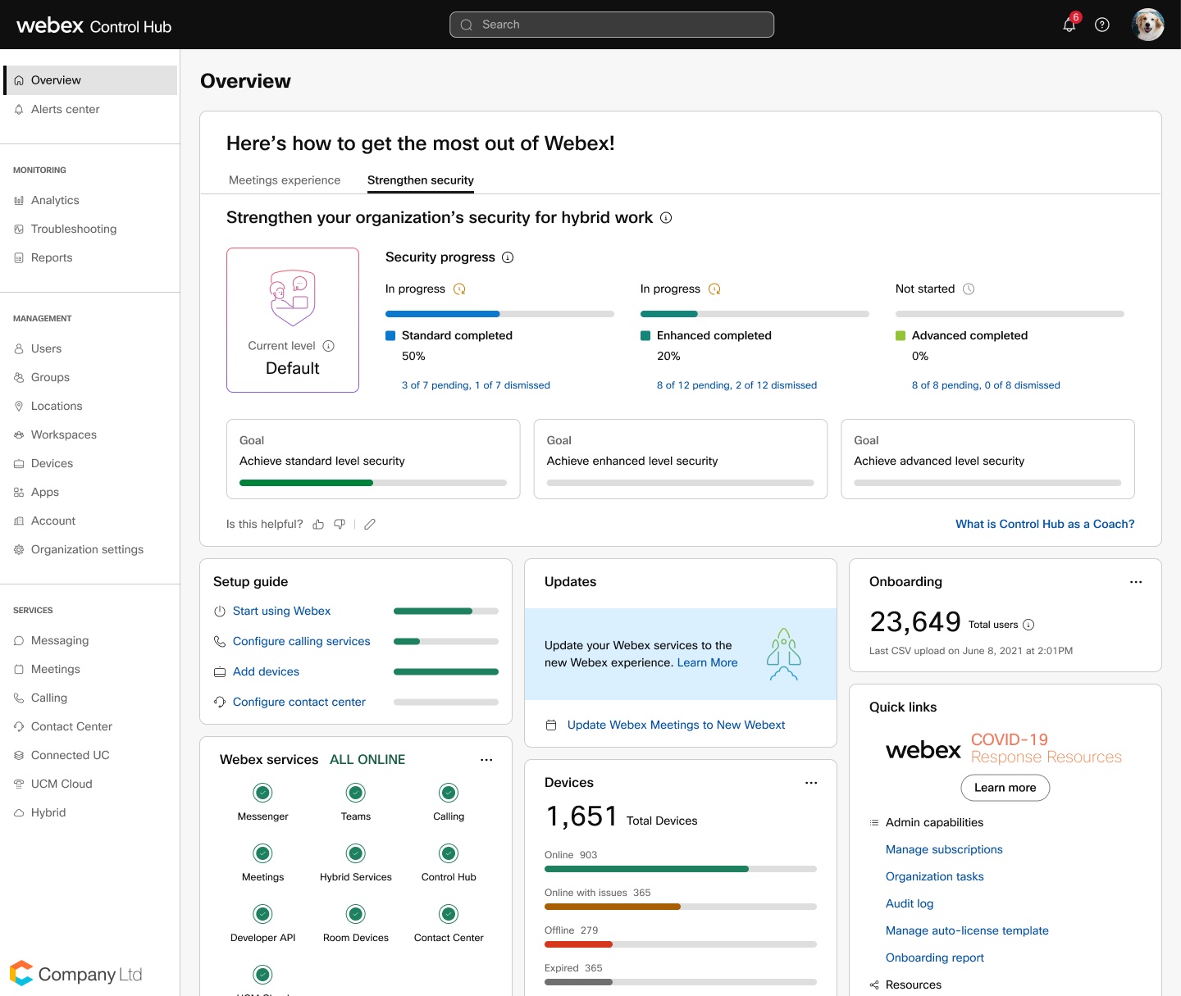Click the thumbs down feedback icon
Image resolution: width=1181 pixels, height=996 pixels.
pos(340,525)
